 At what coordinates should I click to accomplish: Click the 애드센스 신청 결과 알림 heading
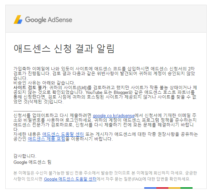(x=64, y=48)
